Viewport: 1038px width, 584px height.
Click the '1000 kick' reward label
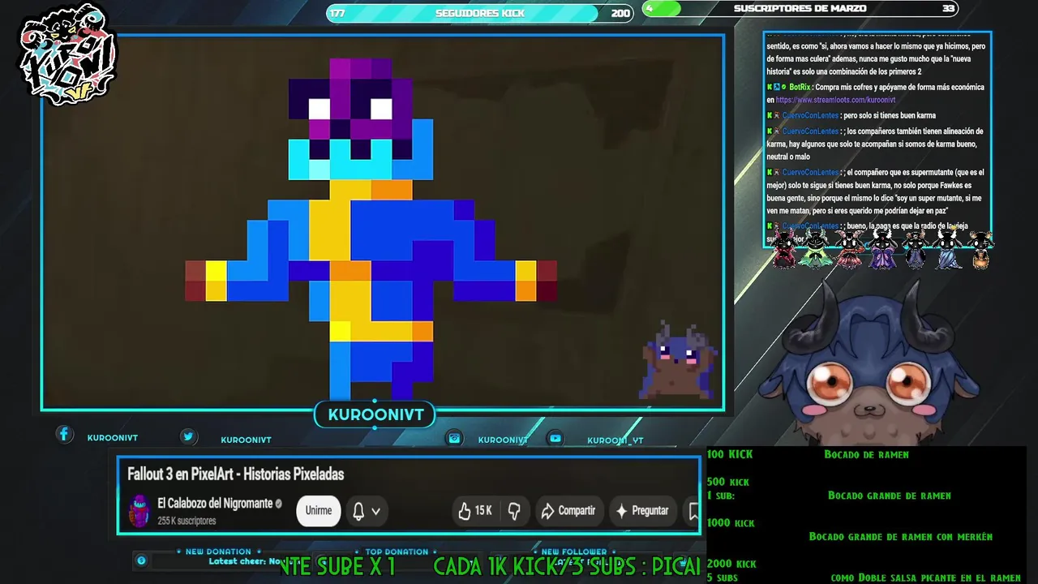(731, 523)
